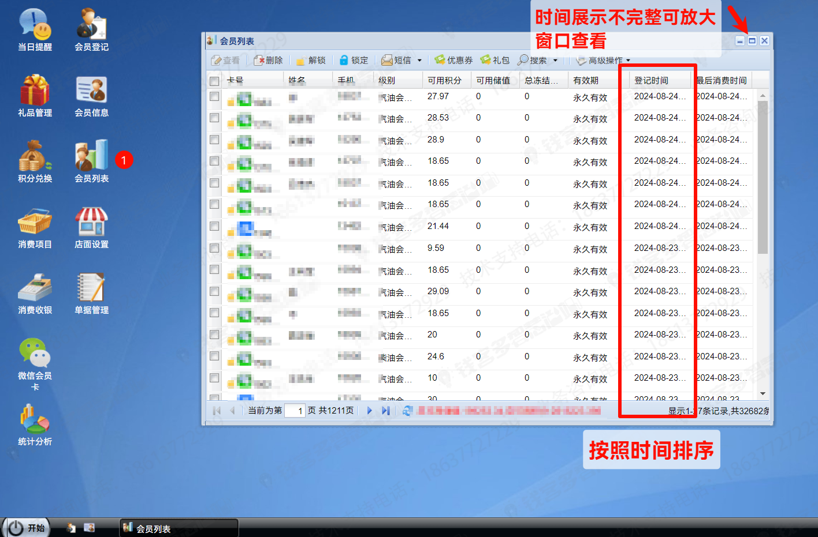Click the 锁定 lock toolbar button

[354, 60]
